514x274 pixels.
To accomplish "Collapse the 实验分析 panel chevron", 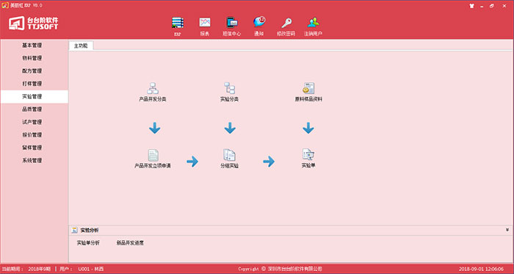I will click(x=507, y=230).
